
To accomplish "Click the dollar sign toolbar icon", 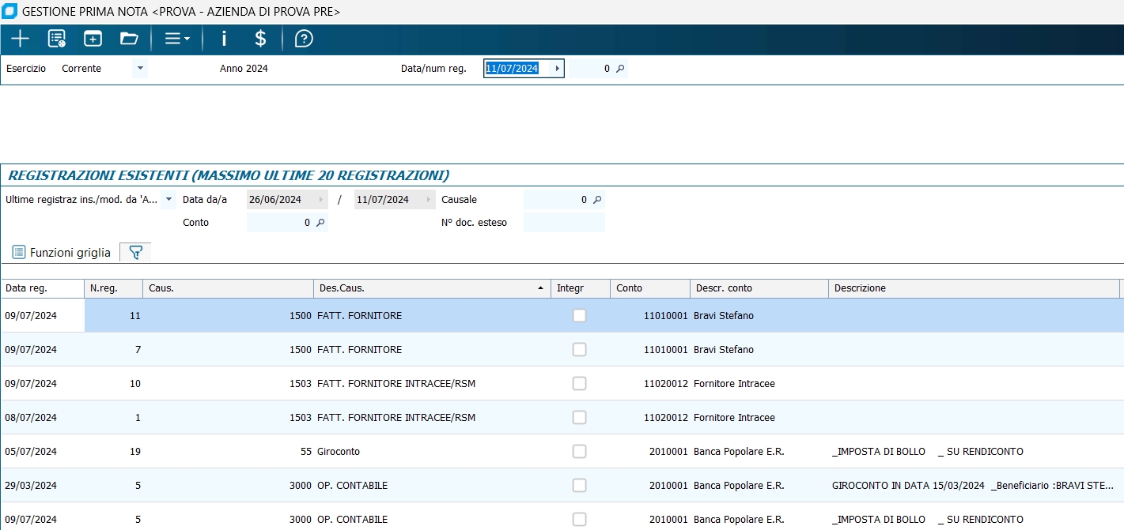I will pyautogui.click(x=260, y=39).
